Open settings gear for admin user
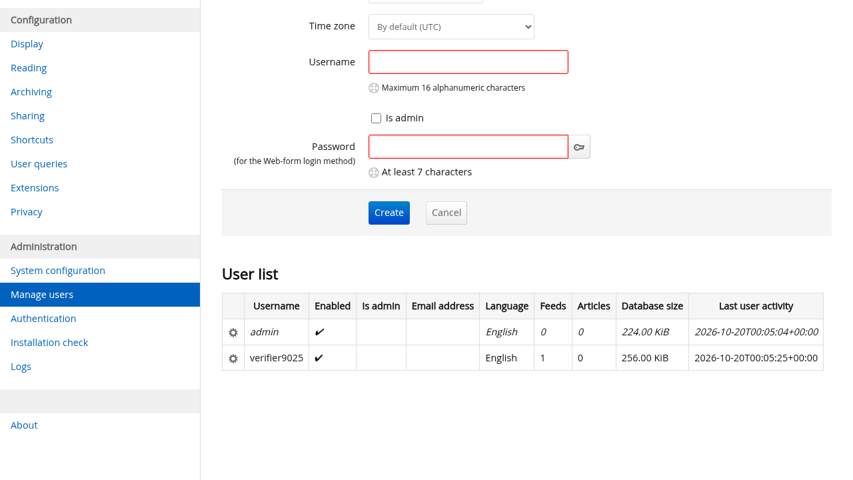The width and height of the screenshot is (853, 480). tap(233, 333)
